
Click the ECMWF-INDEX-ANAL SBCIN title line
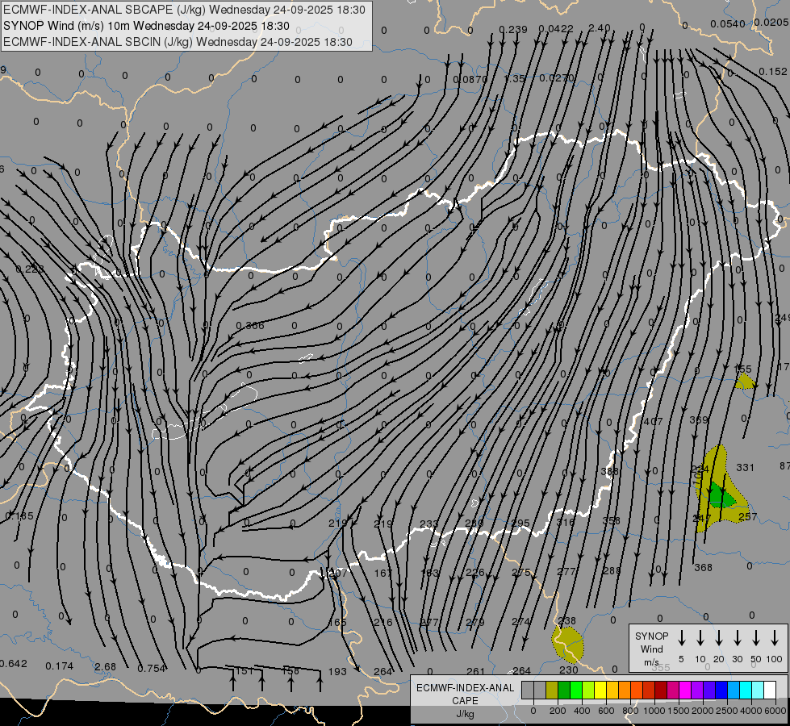pyautogui.click(x=178, y=41)
